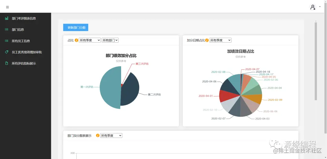Open 部门信息 menu item
327x159 pixels.
25,30
